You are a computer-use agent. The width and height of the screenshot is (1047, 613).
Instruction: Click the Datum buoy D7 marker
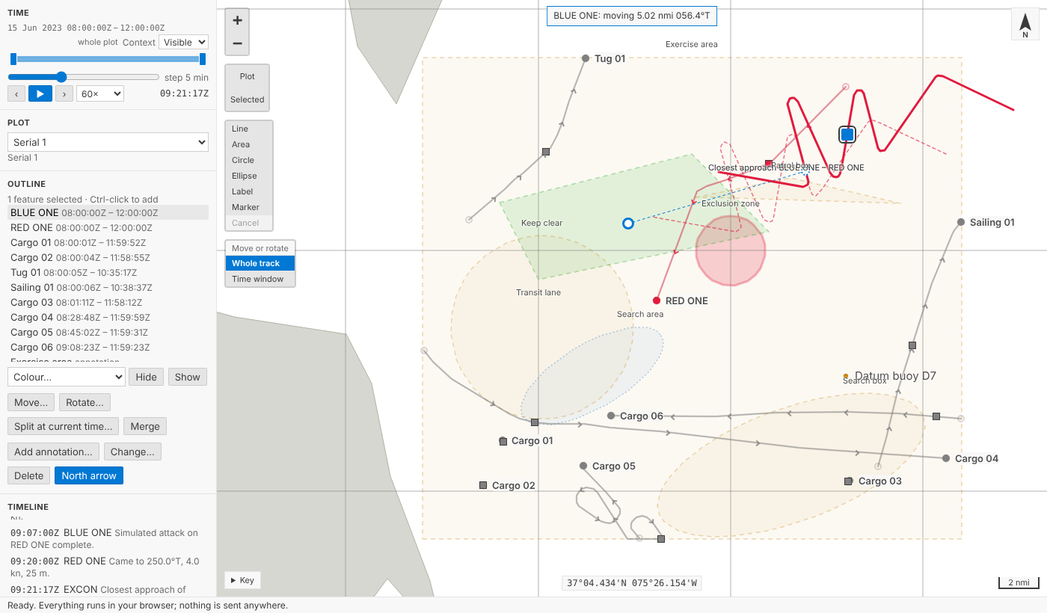(846, 376)
